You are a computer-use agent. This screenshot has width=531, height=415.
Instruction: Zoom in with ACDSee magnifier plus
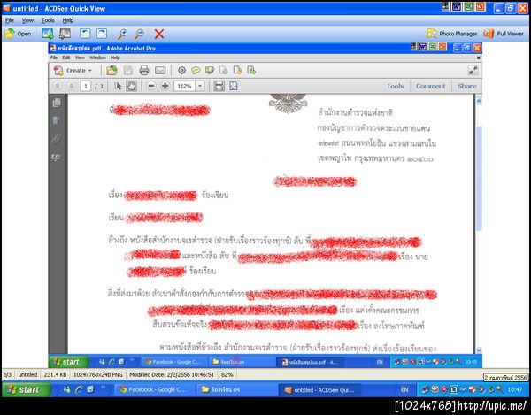[122, 34]
